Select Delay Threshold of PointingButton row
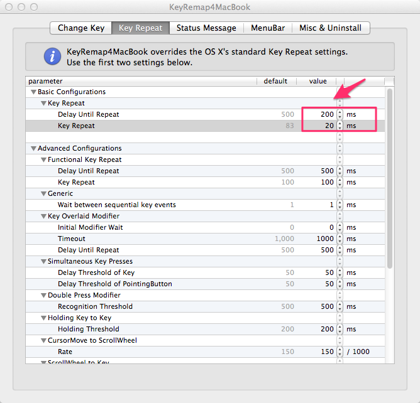 coord(205,284)
